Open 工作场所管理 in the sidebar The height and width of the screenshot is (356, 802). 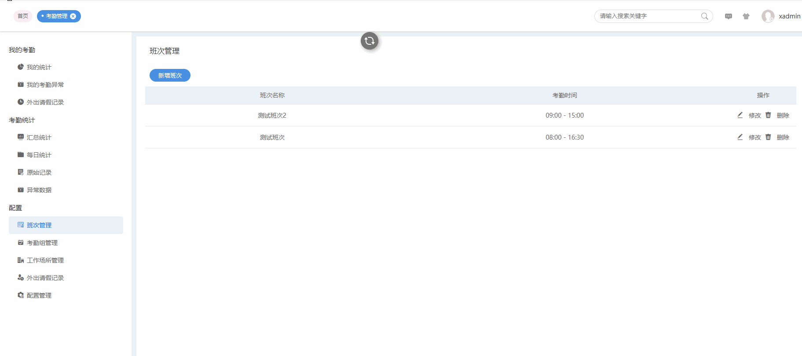coord(66,260)
